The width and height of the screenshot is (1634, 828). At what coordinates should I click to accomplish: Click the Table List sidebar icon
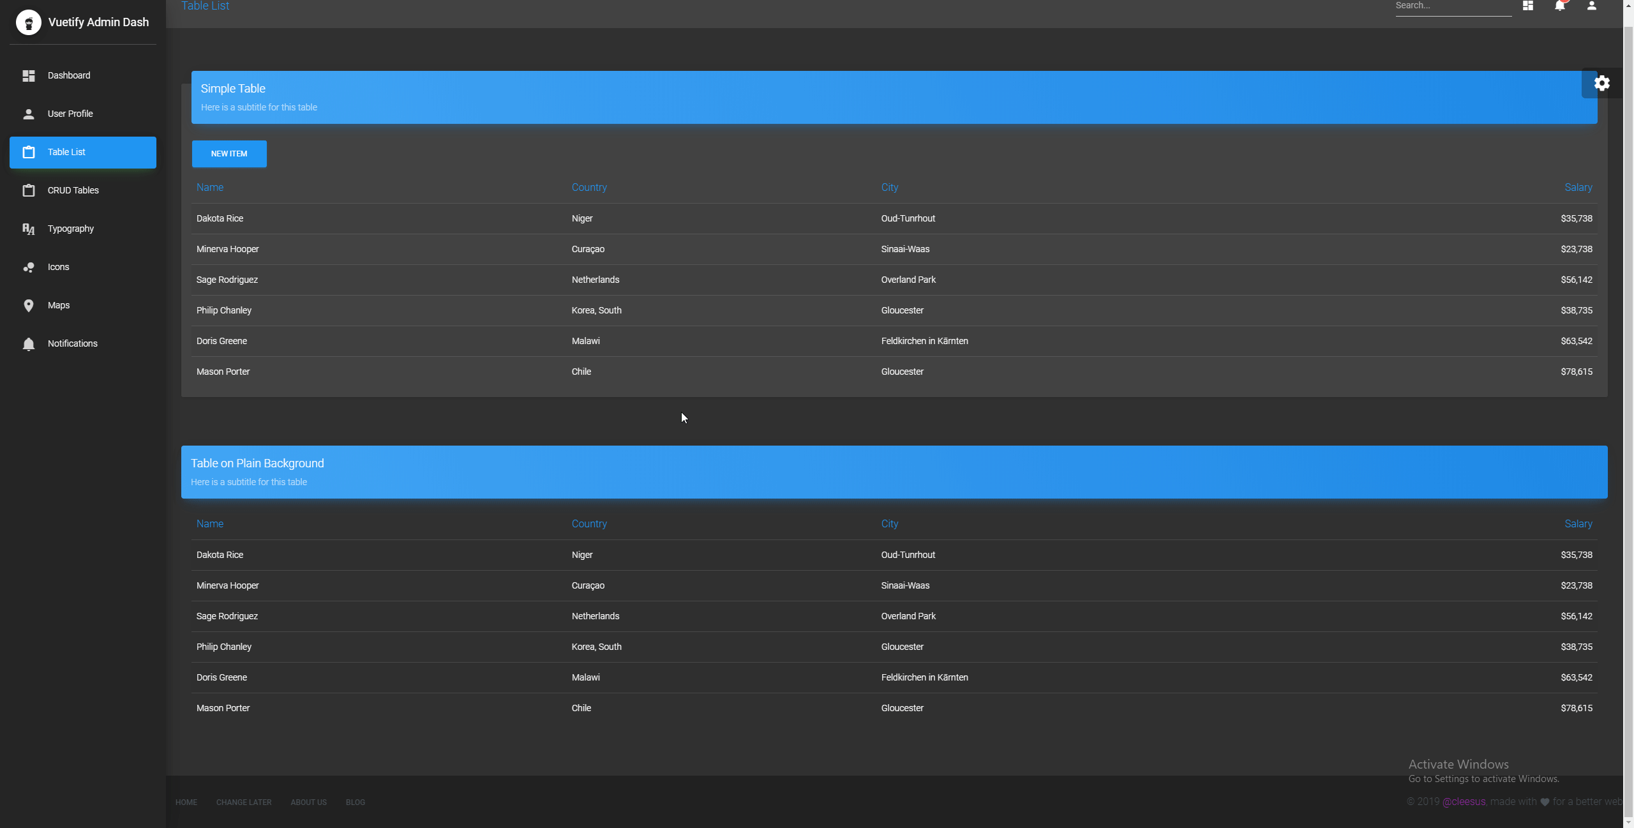(29, 152)
